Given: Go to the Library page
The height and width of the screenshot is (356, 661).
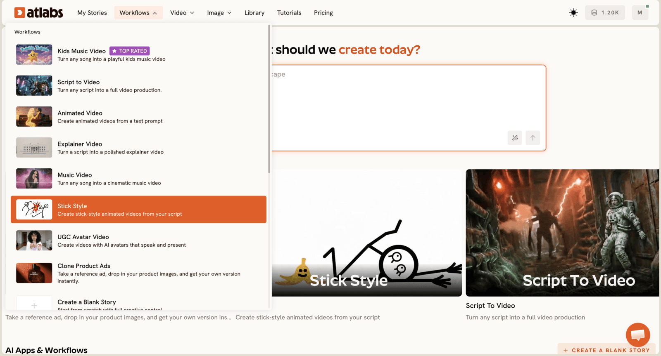Looking at the screenshot, I should 254,13.
